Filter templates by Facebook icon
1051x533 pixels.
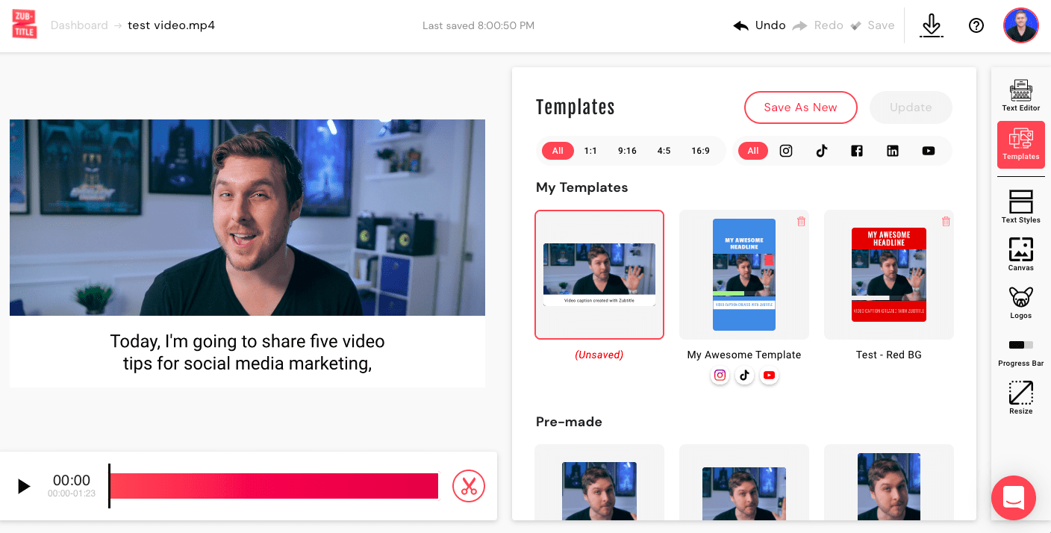pyautogui.click(x=857, y=151)
